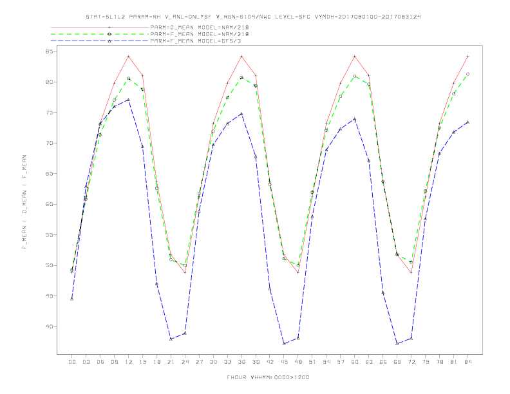Click the circle marker in the green legend line
The width and height of the screenshot is (510, 394).
[109, 34]
